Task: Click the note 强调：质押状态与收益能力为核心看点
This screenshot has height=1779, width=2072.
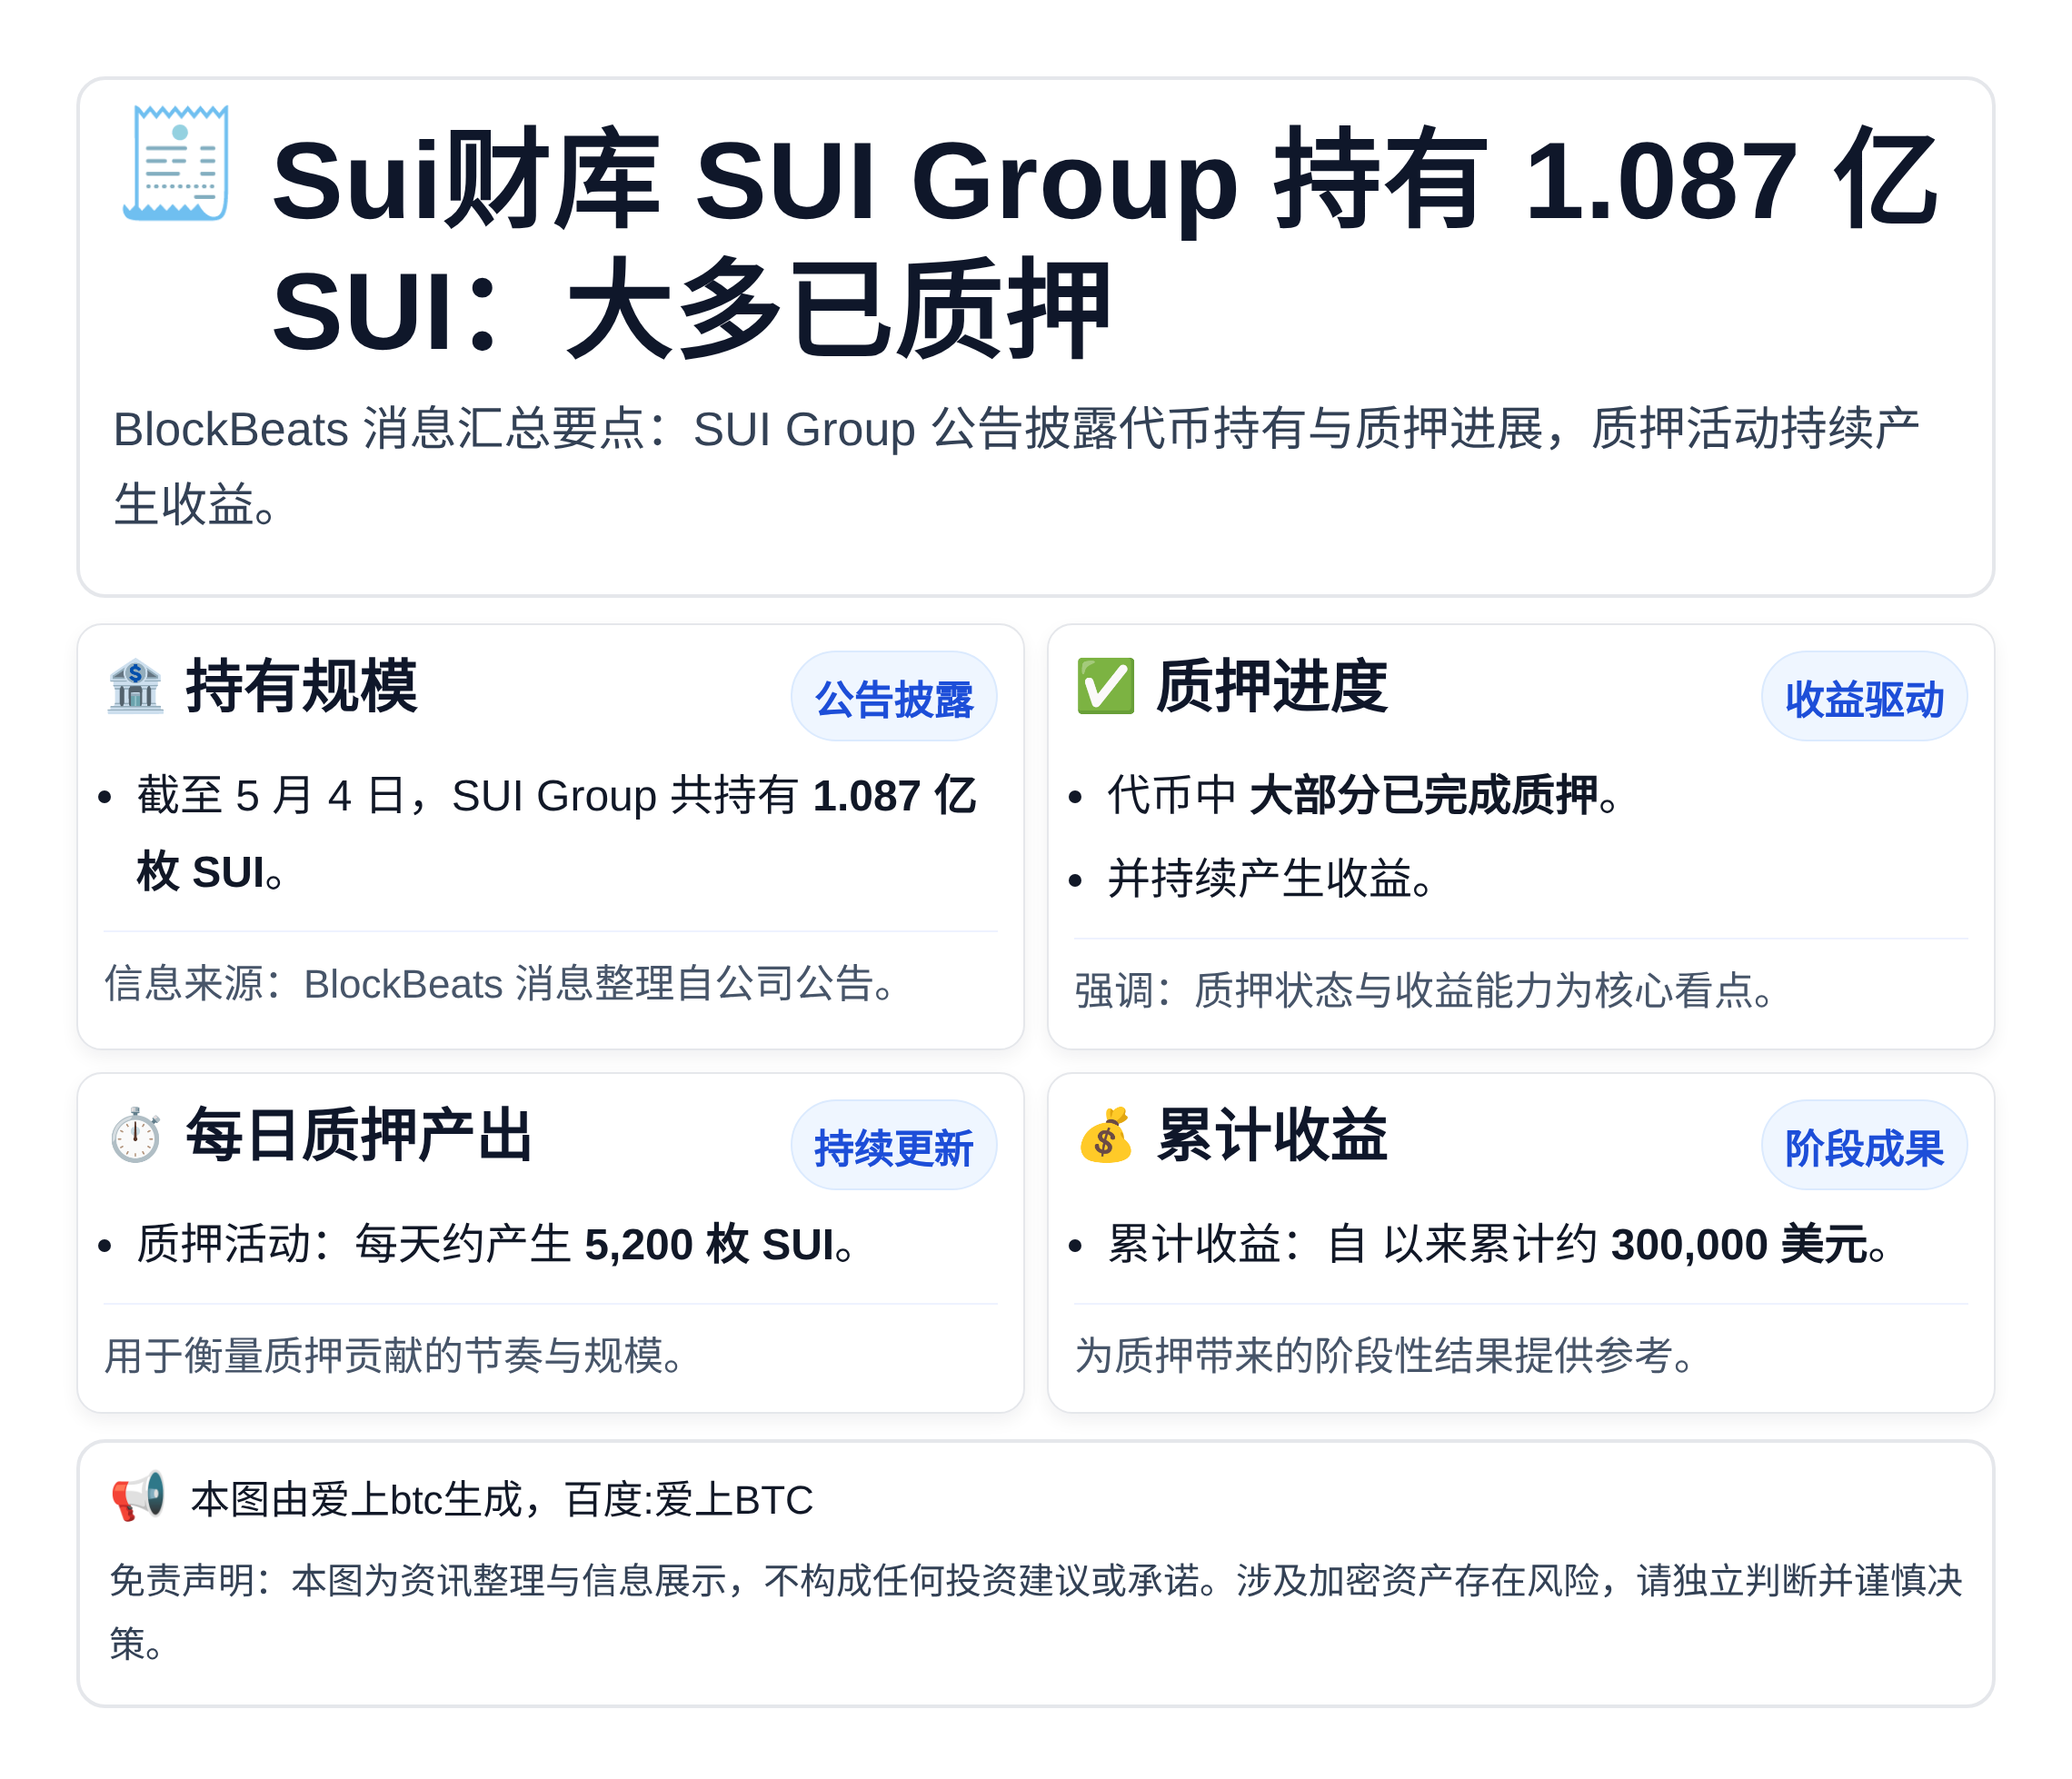Action: (x=1425, y=990)
